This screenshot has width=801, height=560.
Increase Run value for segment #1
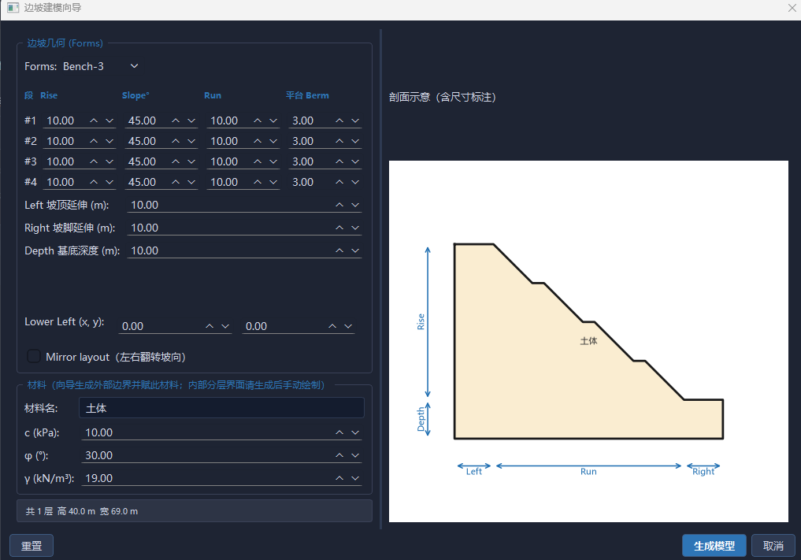click(258, 121)
